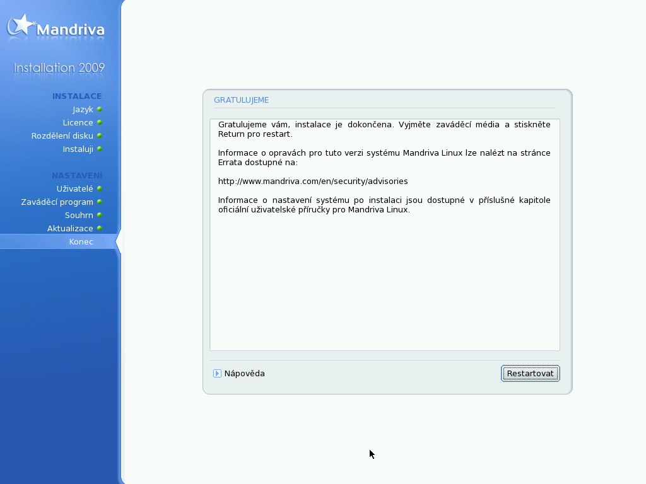Select the Aktualizace step in sidebar
Image resolution: width=646 pixels, height=484 pixels.
tap(70, 228)
